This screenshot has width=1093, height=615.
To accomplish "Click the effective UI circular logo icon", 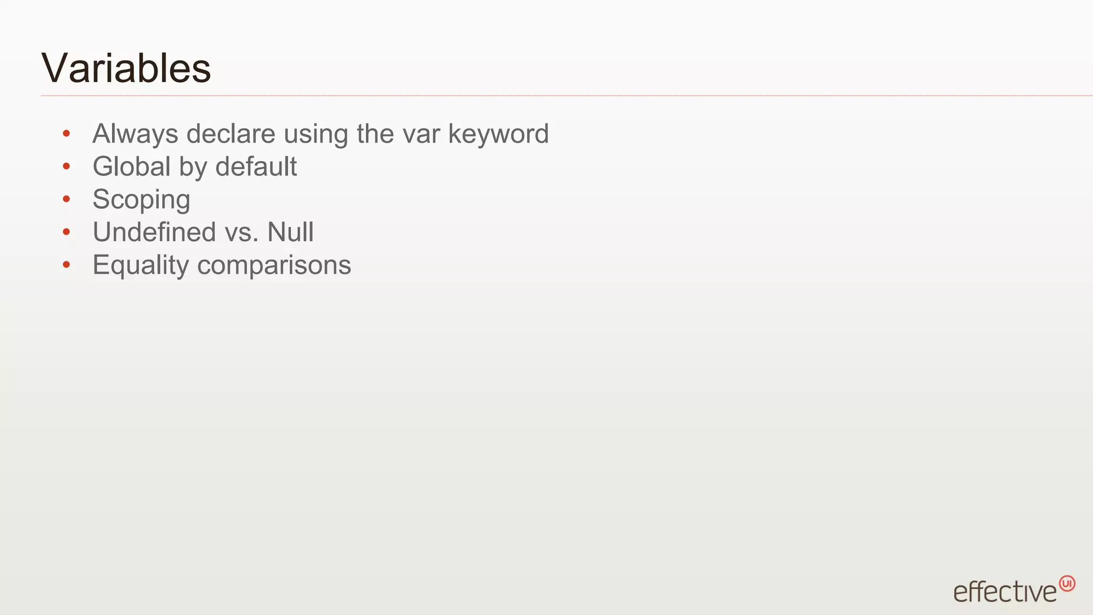I will (x=1067, y=584).
